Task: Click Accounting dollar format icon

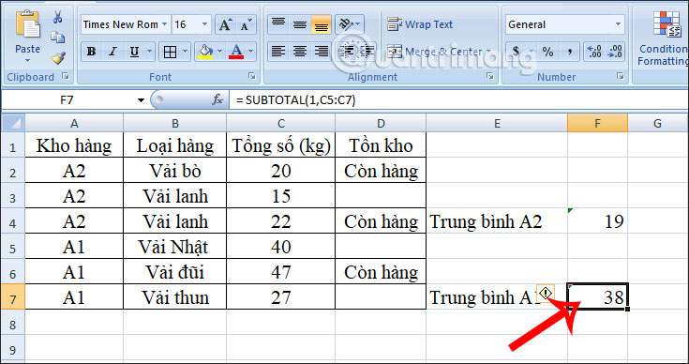Action: (516, 52)
